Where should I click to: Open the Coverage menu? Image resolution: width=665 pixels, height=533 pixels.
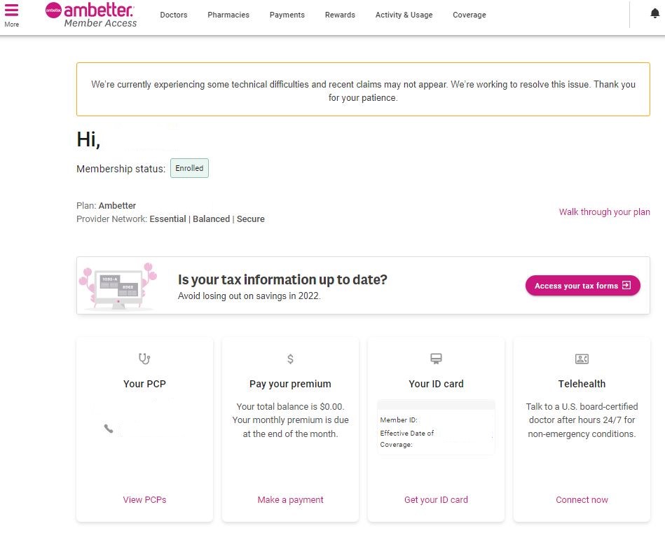pos(469,15)
